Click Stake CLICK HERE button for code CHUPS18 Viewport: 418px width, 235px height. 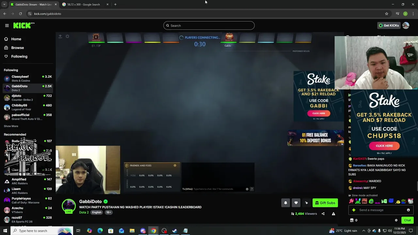[384, 146]
